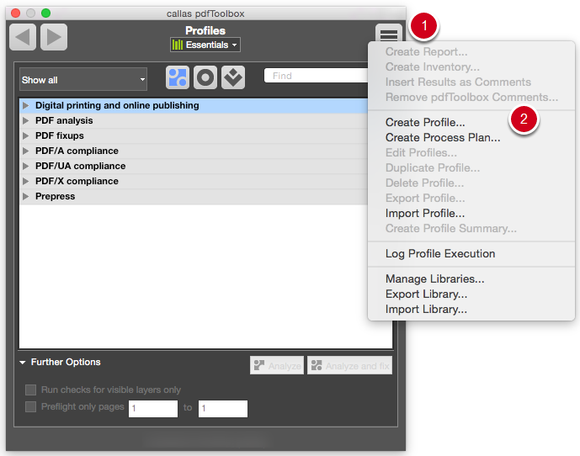Image resolution: width=580 pixels, height=456 pixels.
Task: Click the Analyze button
Action: click(x=277, y=365)
